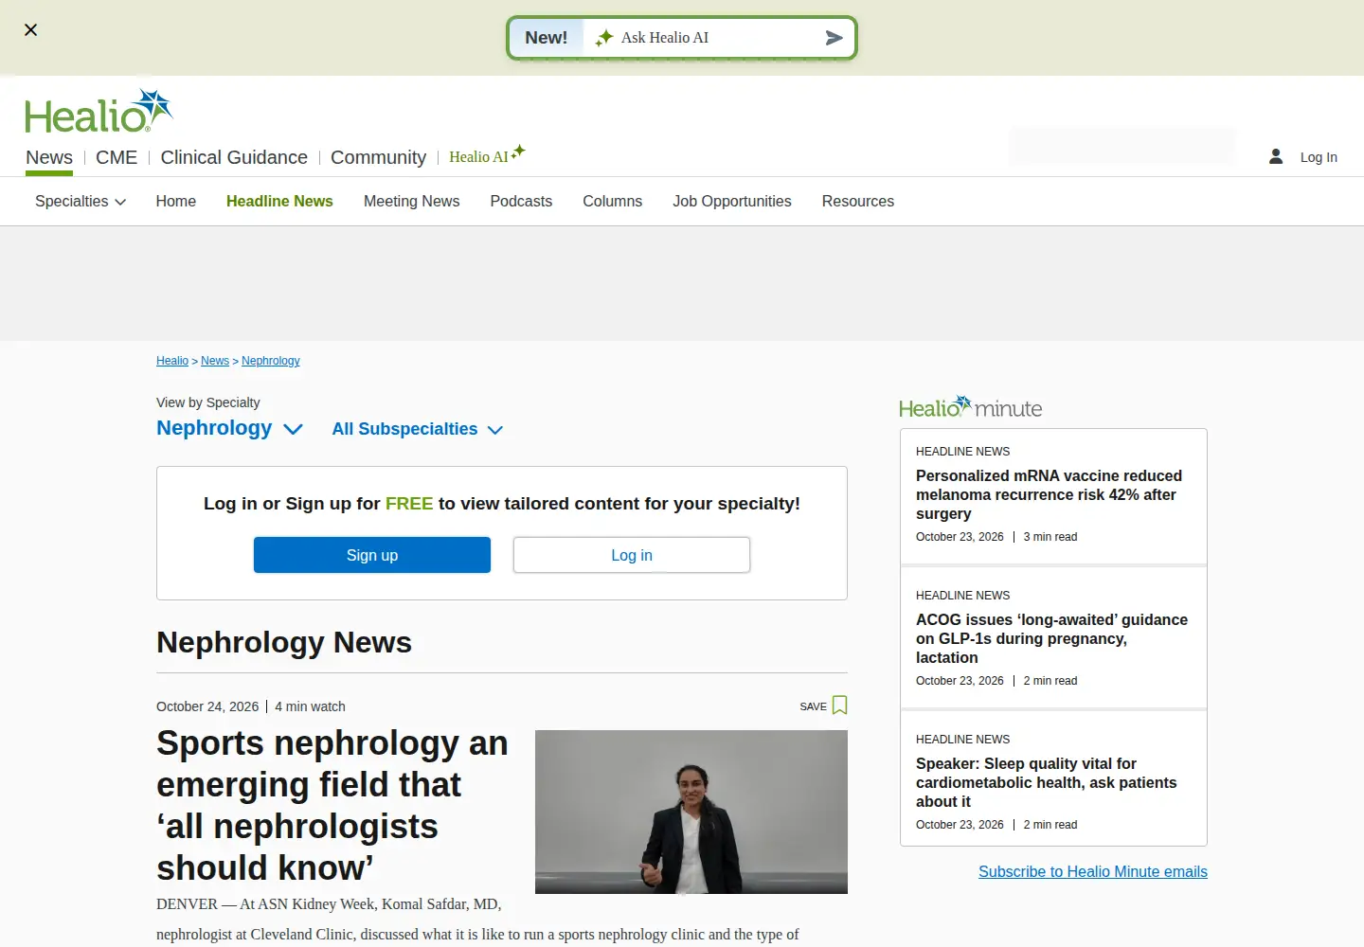This screenshot has height=947, width=1364.
Task: Select the News top tab
Action: pyautogui.click(x=49, y=157)
